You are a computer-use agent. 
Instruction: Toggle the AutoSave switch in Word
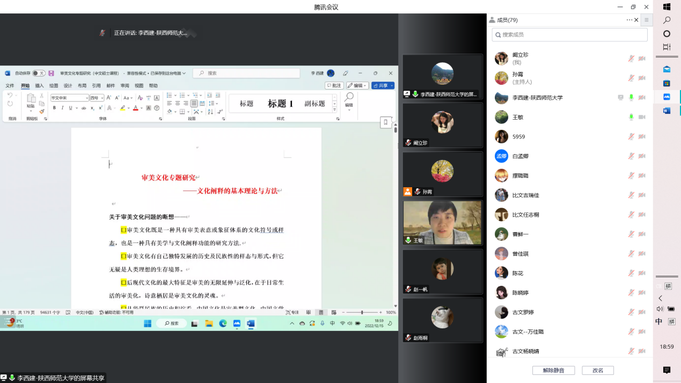(39, 73)
